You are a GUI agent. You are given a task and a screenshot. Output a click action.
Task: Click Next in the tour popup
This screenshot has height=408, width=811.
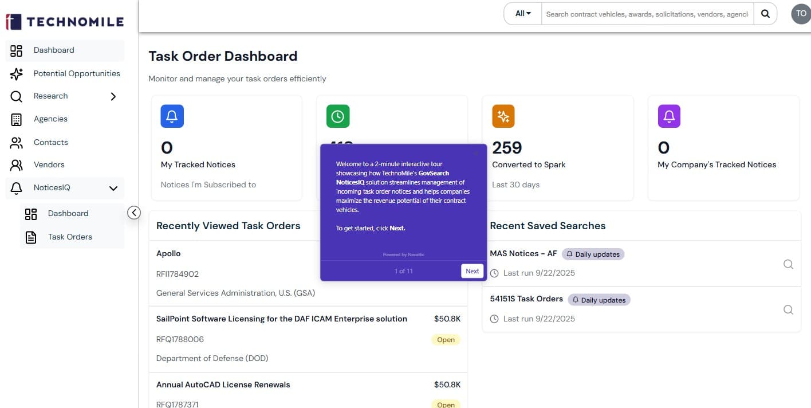(x=472, y=271)
